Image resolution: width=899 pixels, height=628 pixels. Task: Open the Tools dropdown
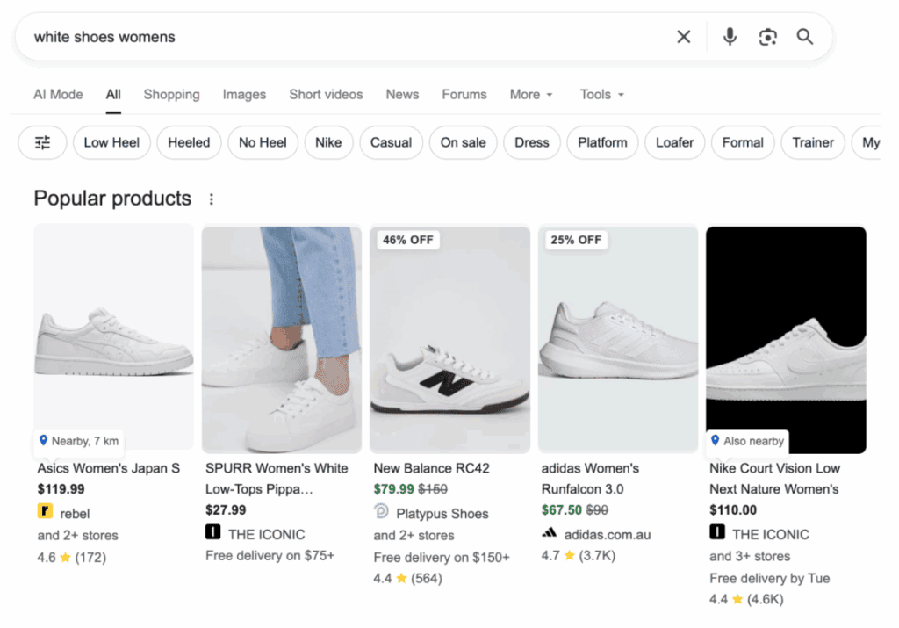[x=601, y=94]
